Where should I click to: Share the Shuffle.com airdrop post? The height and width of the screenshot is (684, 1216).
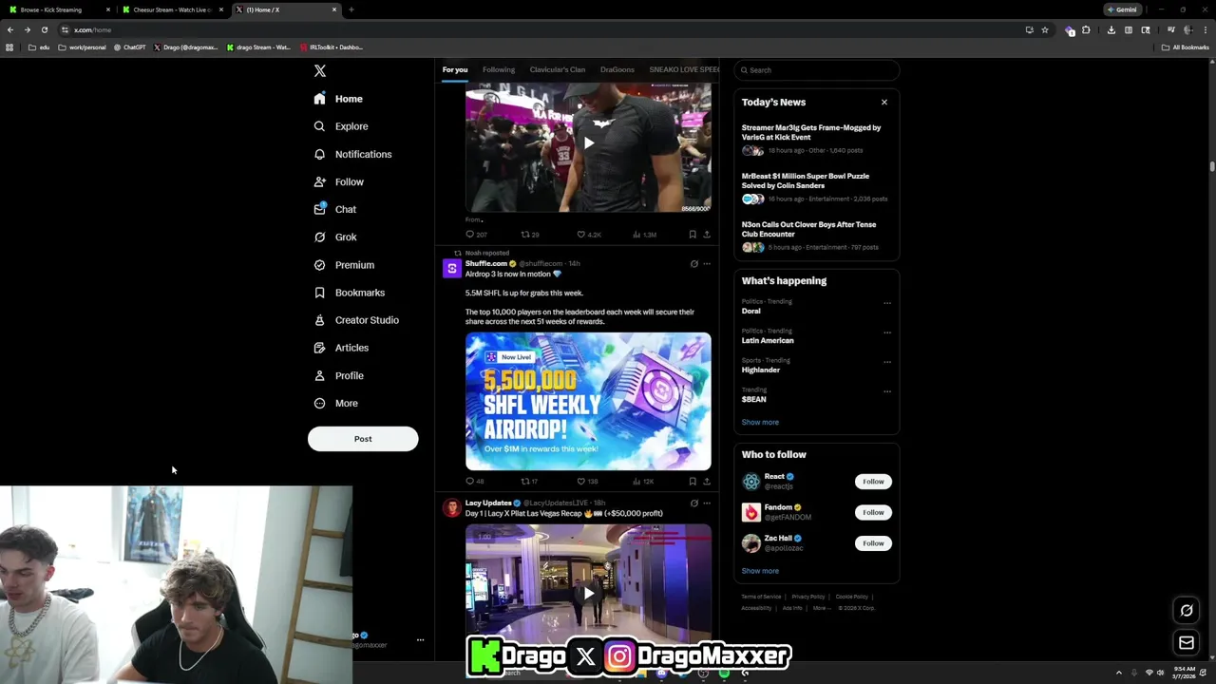coord(706,482)
